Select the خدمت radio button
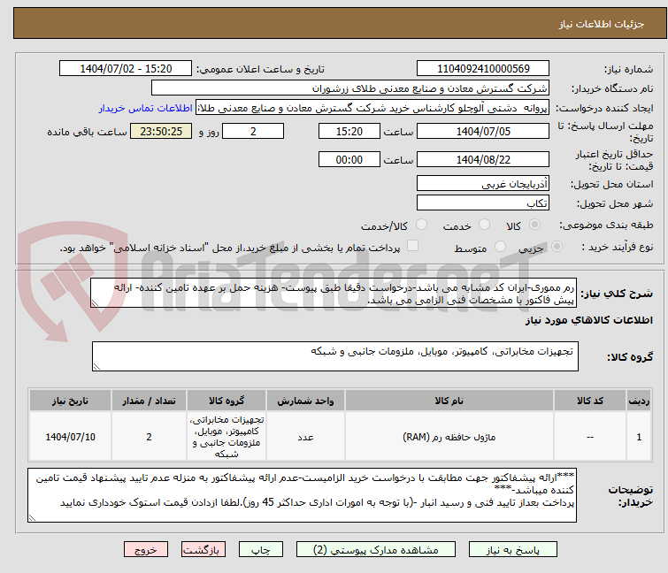Viewport: 668px width, 573px height. pos(484,225)
